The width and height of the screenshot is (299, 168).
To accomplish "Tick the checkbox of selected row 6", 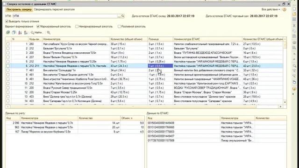I will click(x=8, y=66).
